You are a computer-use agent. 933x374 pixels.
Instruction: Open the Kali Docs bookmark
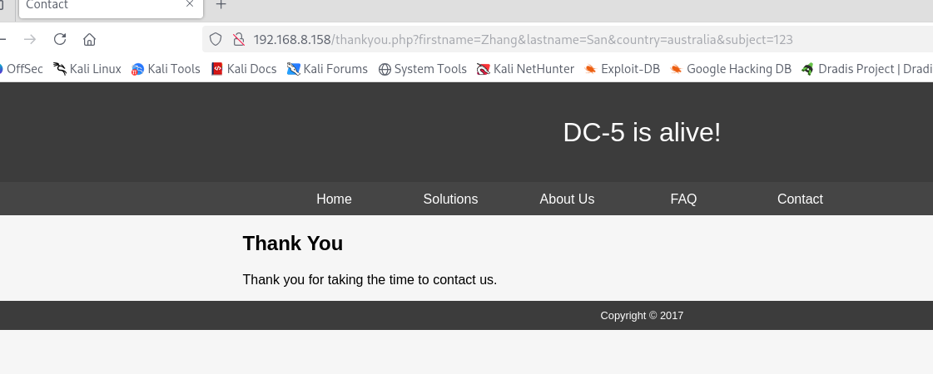243,69
